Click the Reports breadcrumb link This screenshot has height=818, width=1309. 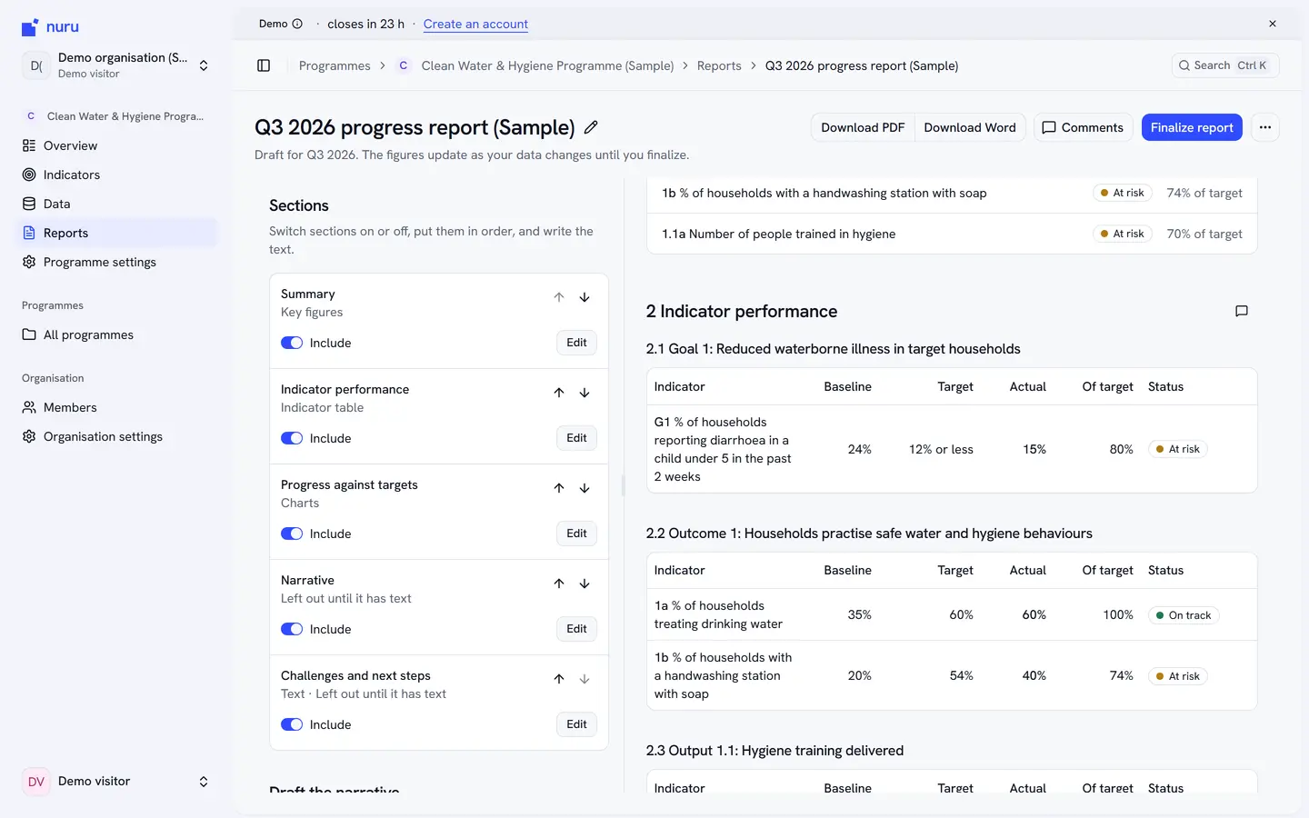[719, 65]
